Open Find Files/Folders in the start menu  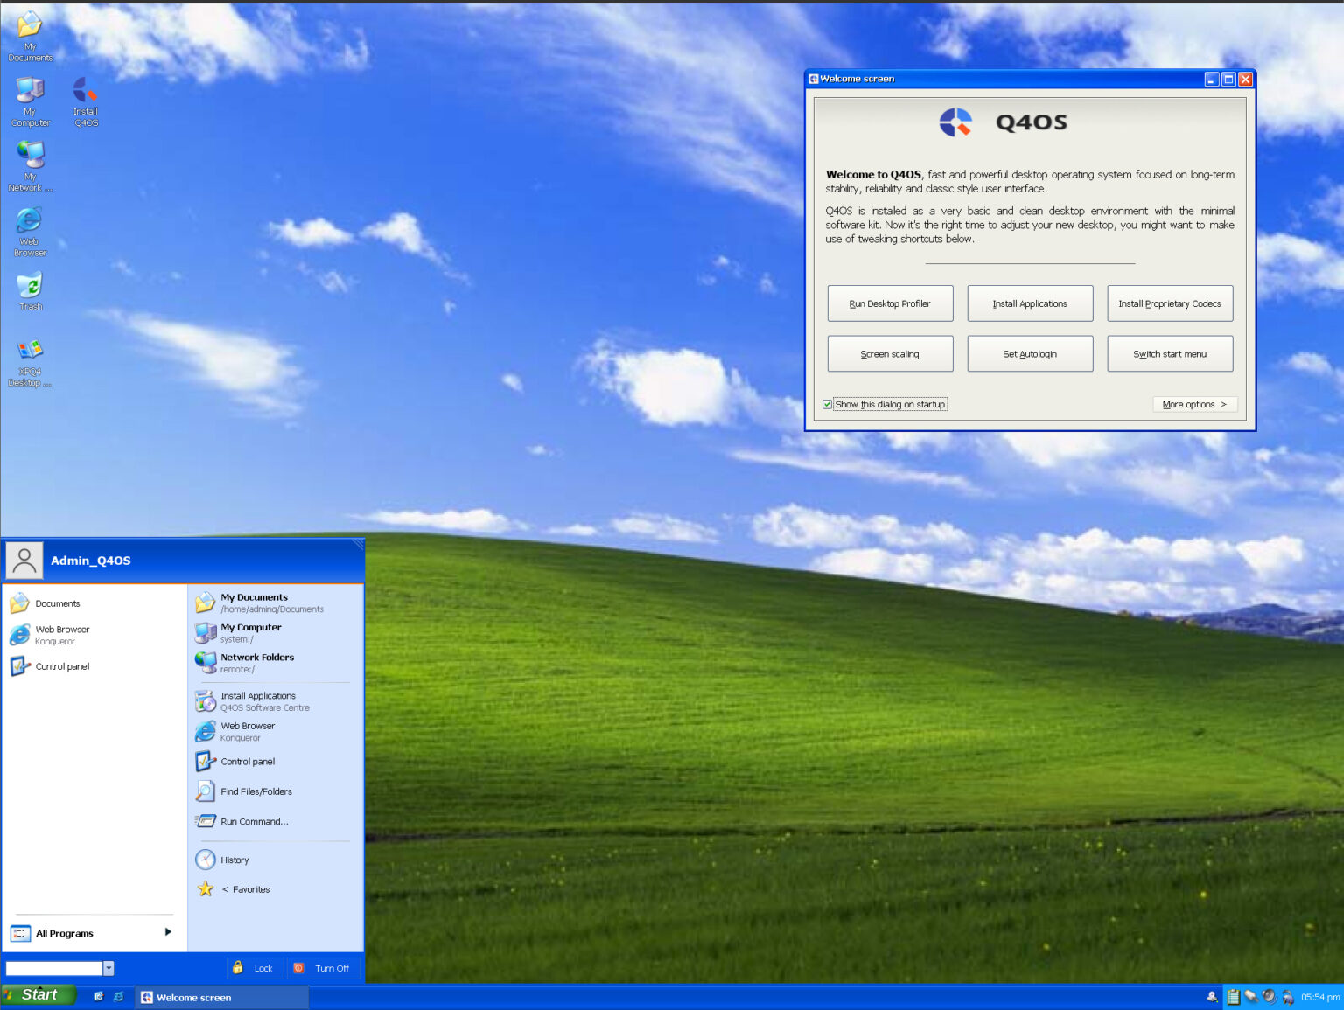tap(254, 791)
